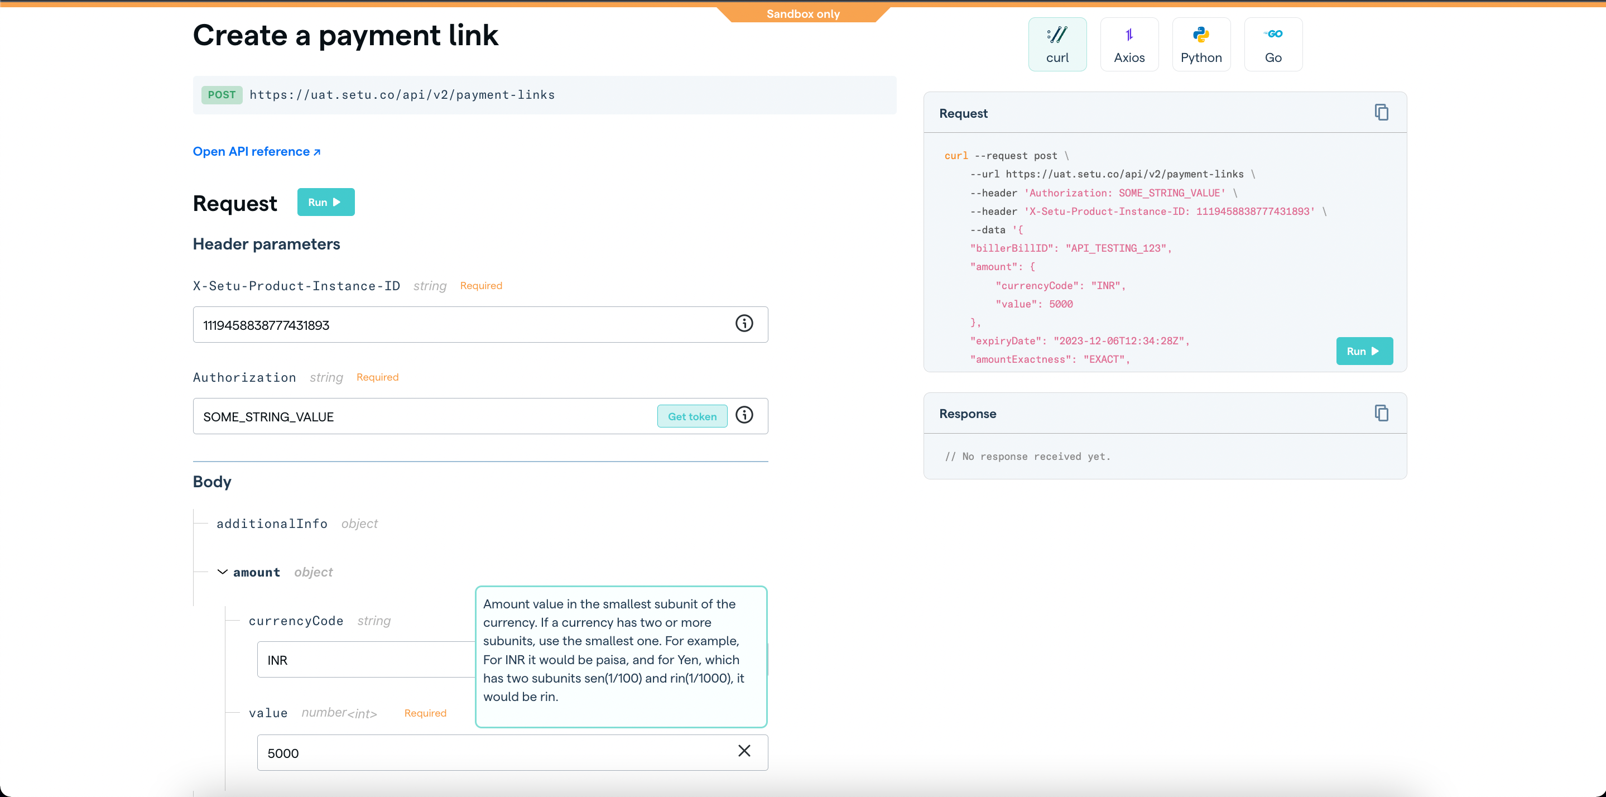Choose the Python code example tab
The image size is (1606, 797).
click(x=1201, y=44)
